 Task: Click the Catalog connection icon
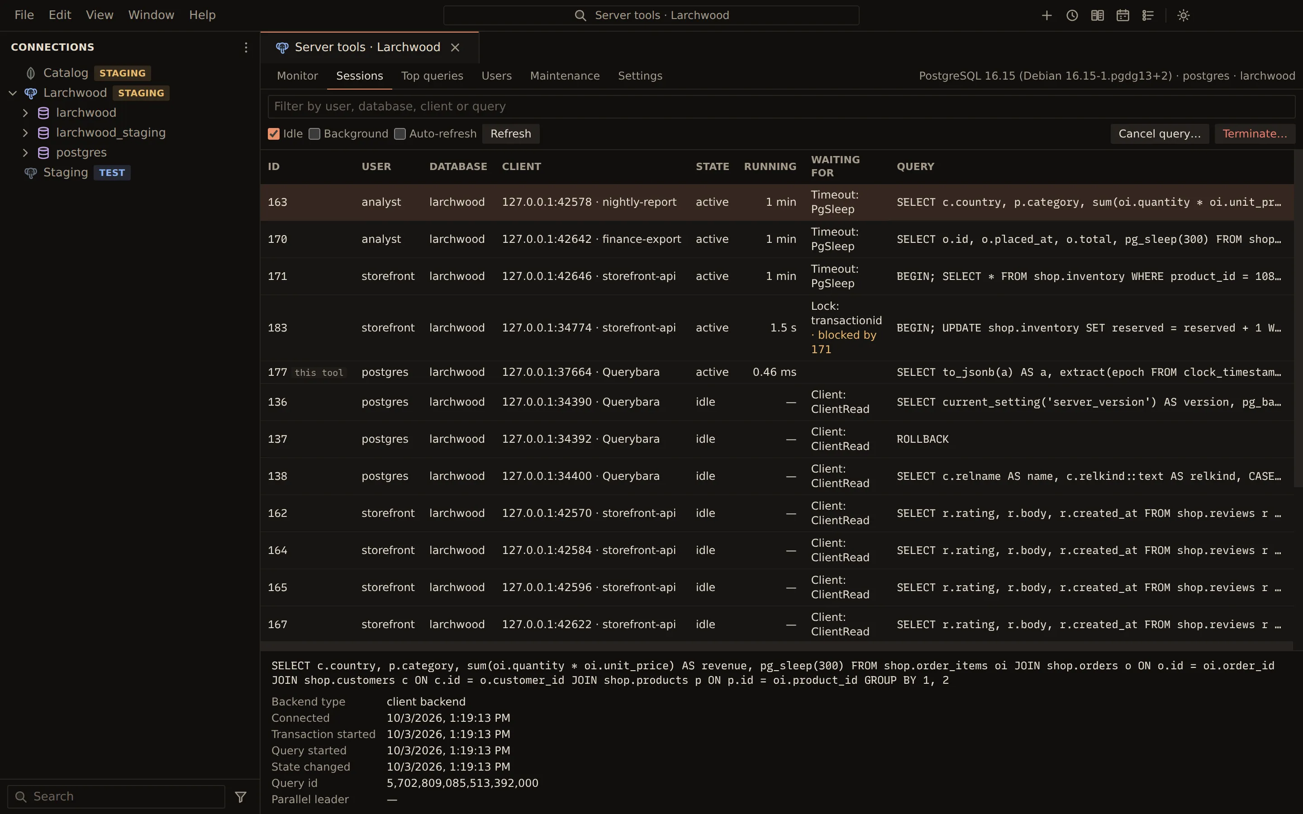(x=31, y=73)
